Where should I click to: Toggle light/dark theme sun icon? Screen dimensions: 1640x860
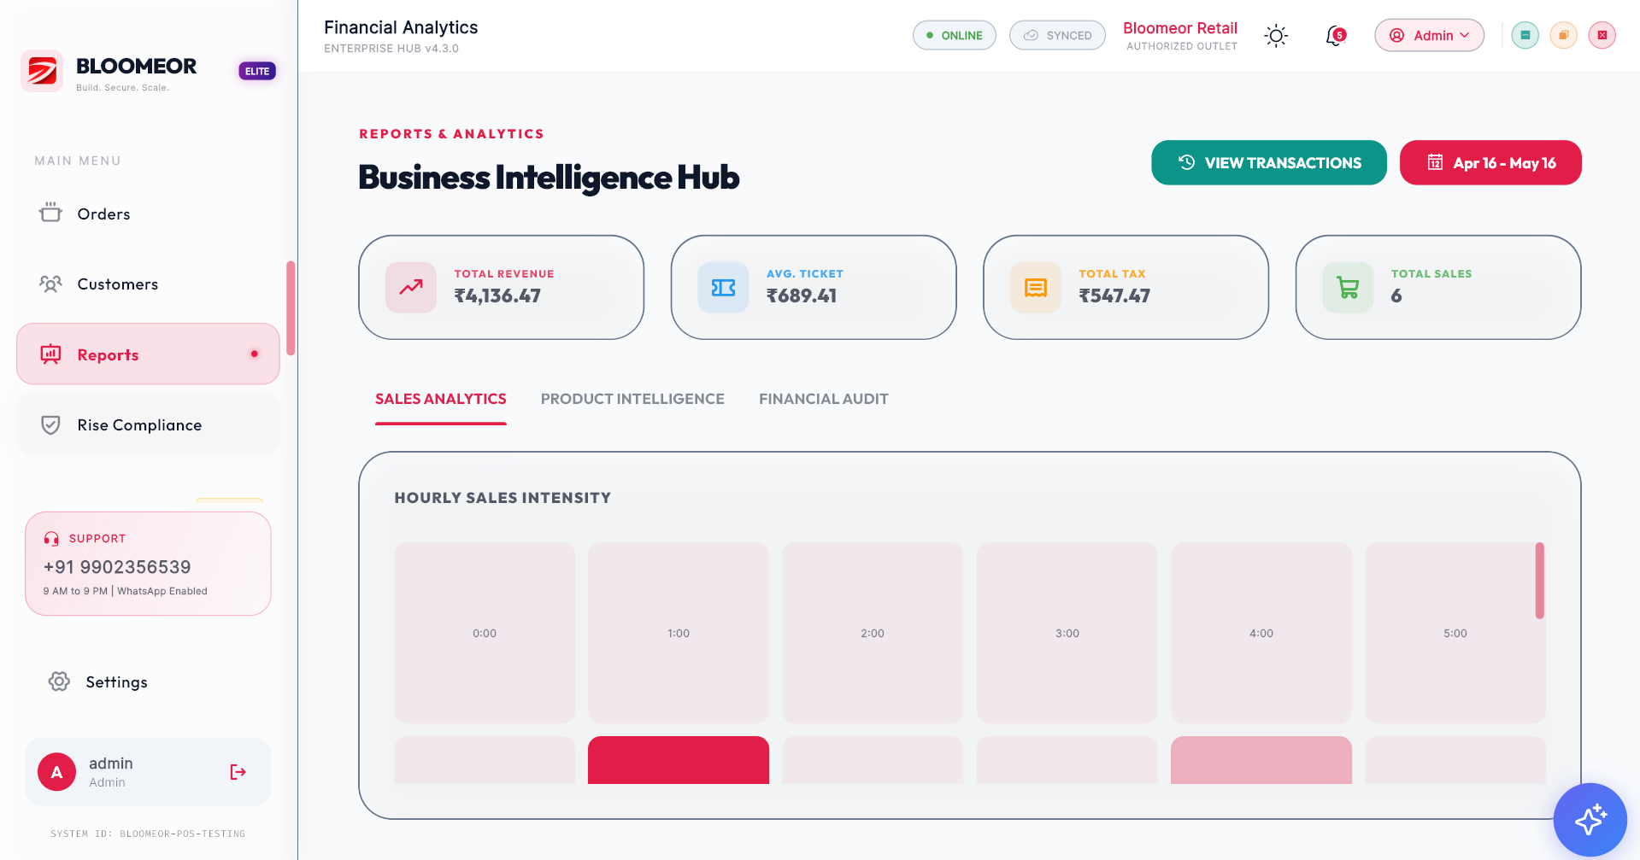[1276, 36]
